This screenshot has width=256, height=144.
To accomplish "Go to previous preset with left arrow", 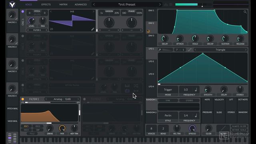I will coord(94,4).
